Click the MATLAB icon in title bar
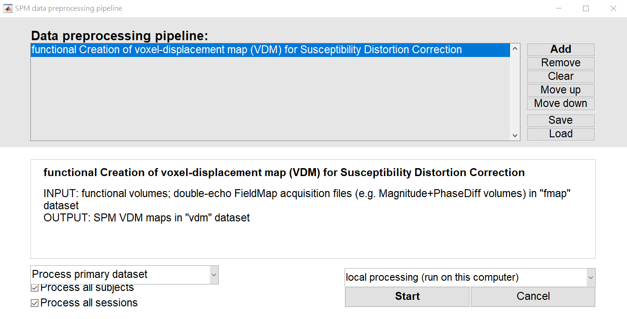Screen dimensions: 627x319 (8, 8)
